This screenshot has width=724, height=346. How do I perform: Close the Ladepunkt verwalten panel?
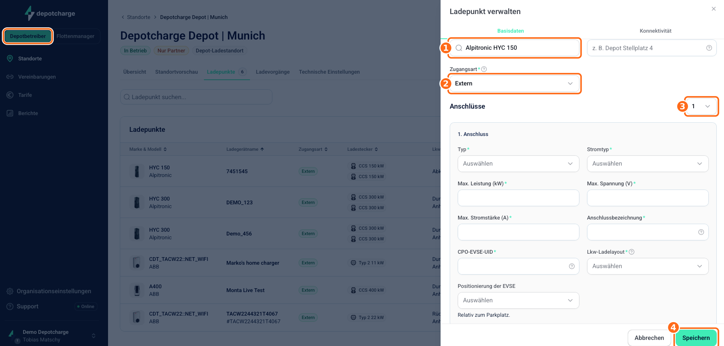coord(714,9)
